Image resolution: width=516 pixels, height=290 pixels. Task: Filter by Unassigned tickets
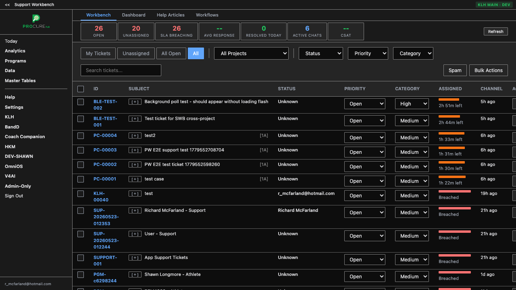point(136,54)
